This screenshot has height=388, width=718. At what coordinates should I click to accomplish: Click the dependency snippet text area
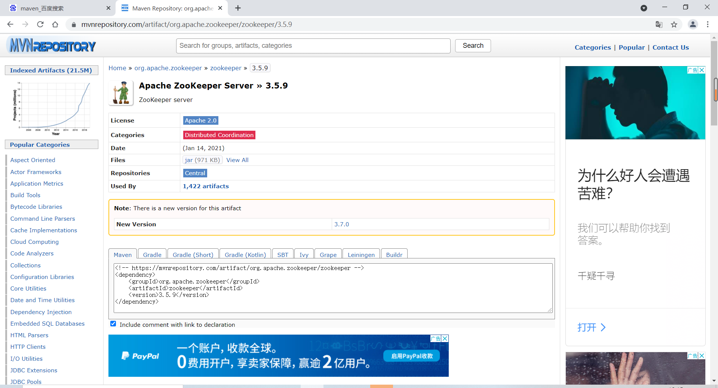333,288
